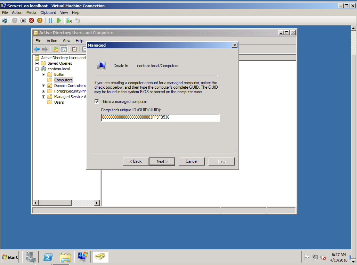
Task: Select Domain Controllers in the tree
Action: (x=70, y=86)
